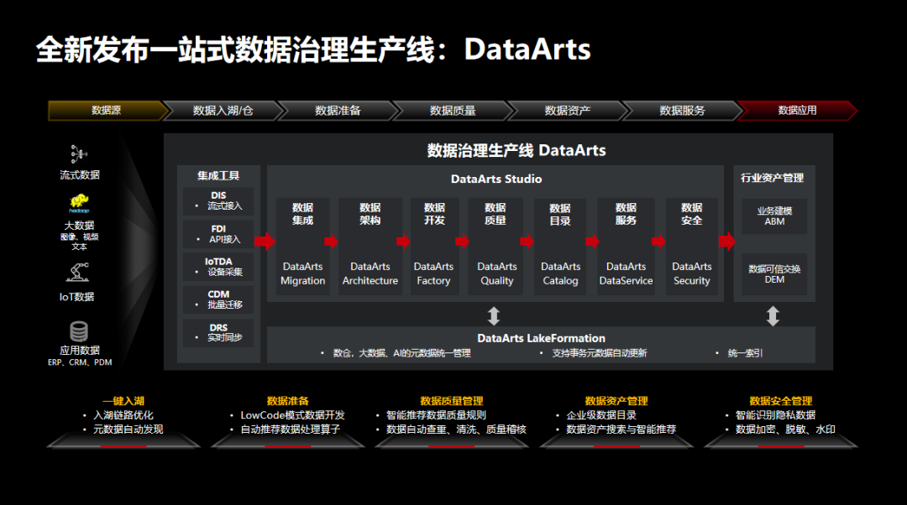Select the red 数据应用 stage

click(797, 111)
